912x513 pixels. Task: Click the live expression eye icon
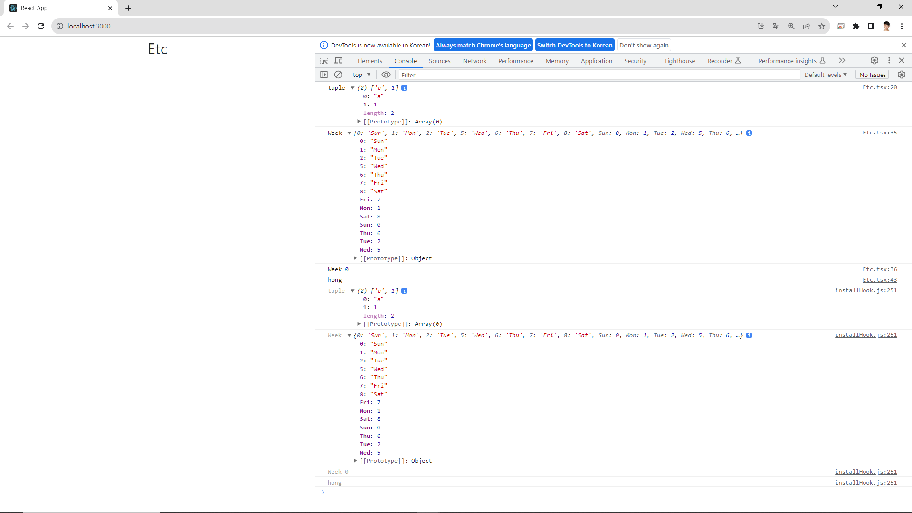click(386, 75)
